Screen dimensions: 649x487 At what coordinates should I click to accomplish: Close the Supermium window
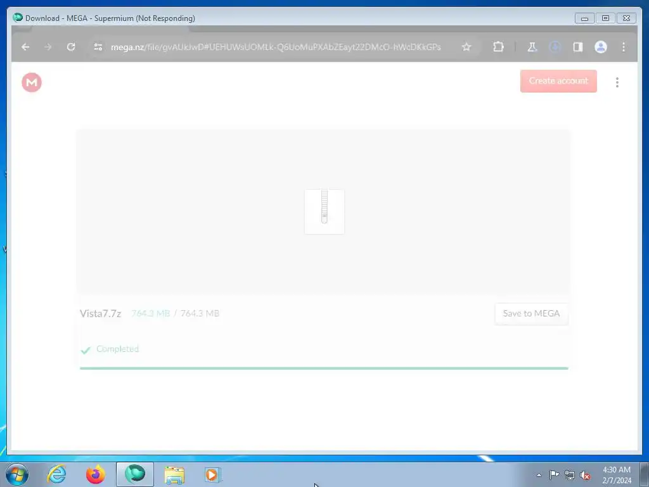click(626, 18)
